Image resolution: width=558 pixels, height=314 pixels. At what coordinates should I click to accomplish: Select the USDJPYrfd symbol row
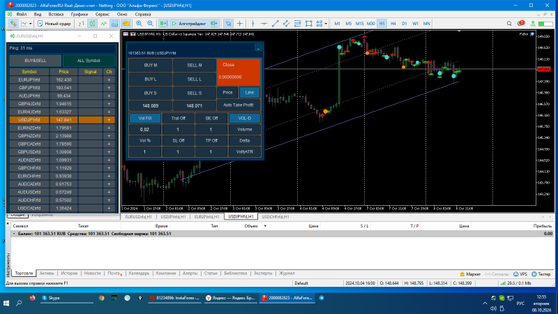coord(62,120)
